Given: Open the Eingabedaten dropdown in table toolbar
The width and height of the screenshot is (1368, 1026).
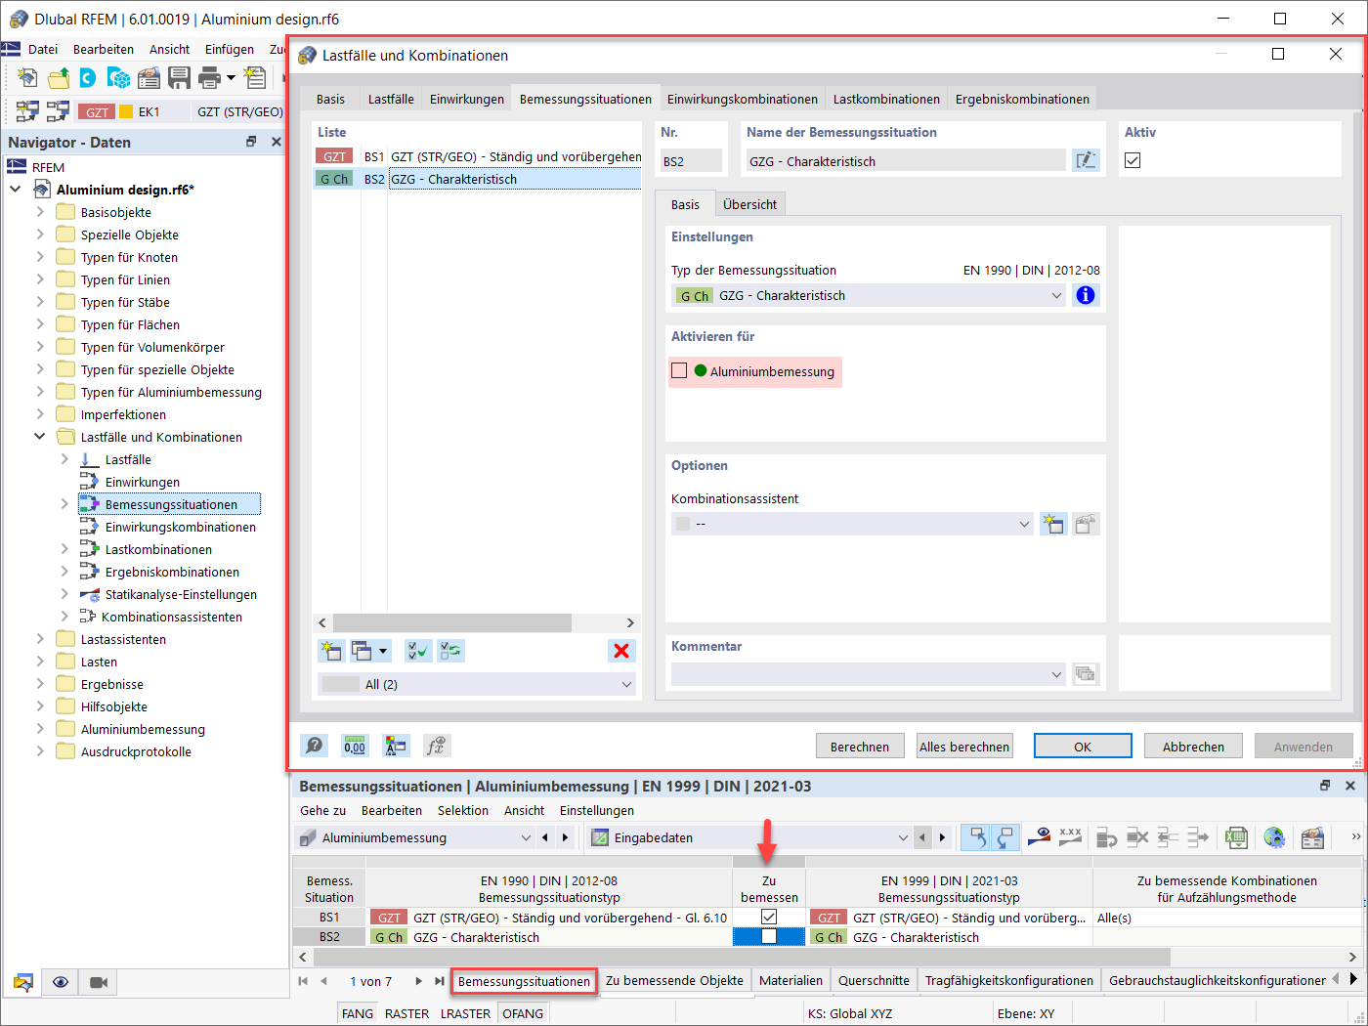Looking at the screenshot, I should (x=749, y=837).
